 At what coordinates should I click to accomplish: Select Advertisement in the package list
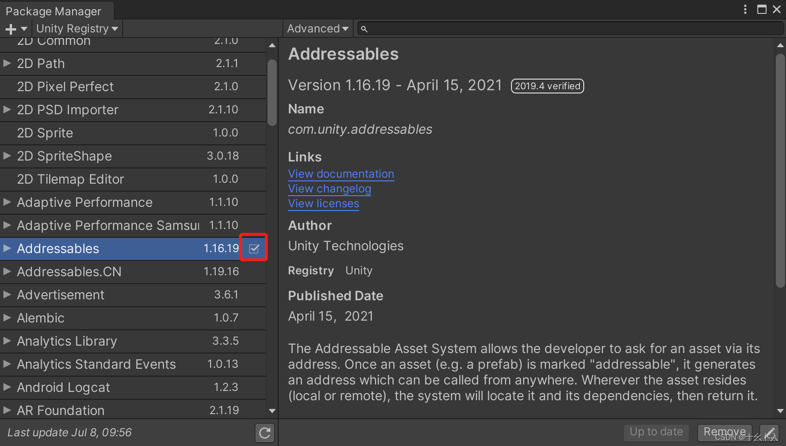point(133,295)
